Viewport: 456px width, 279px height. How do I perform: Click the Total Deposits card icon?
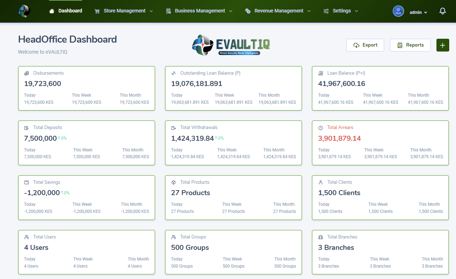click(26, 127)
